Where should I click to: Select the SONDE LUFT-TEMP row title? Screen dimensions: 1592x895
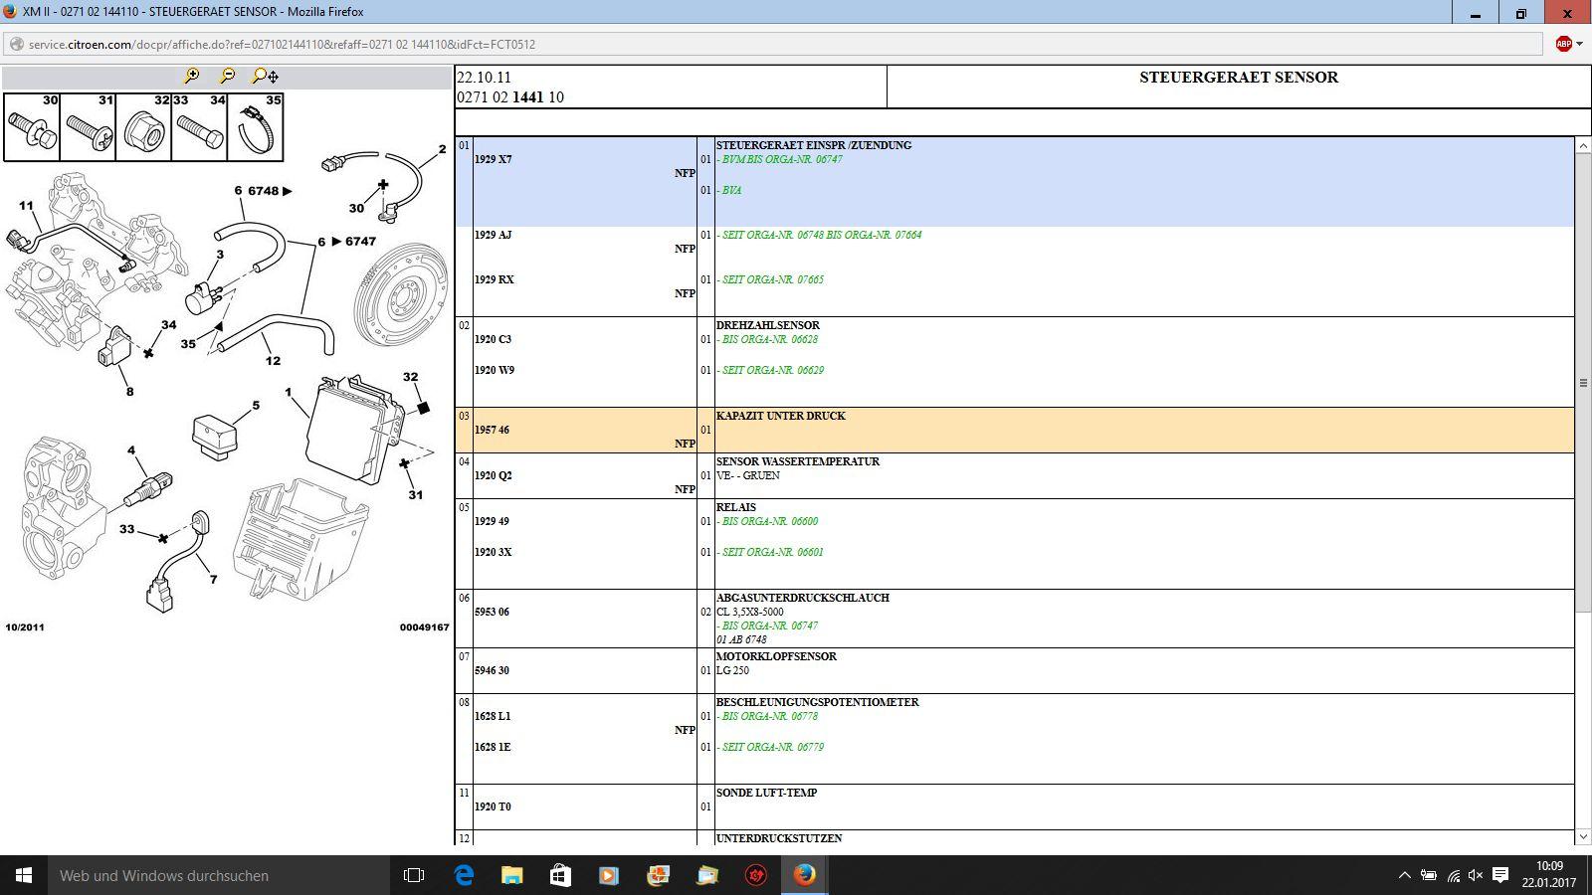[766, 793]
